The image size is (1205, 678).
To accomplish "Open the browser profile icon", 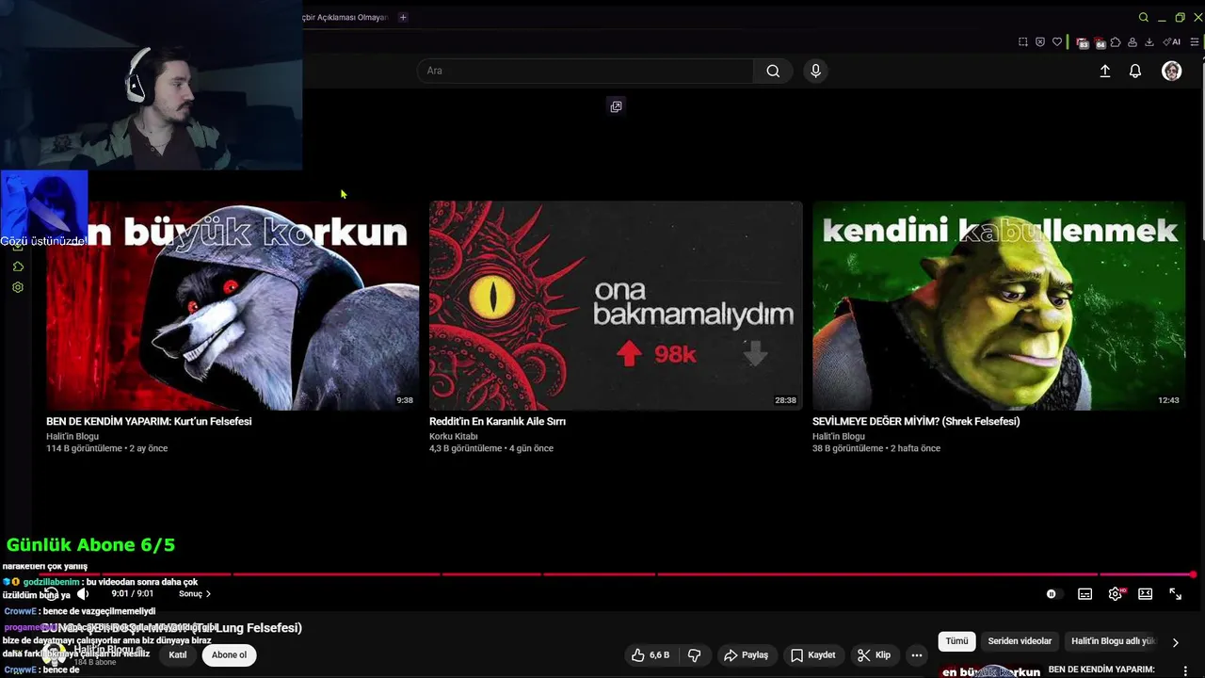I will click(1133, 41).
